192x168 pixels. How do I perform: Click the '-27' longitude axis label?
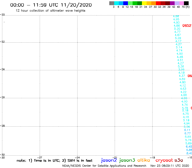click(x=40, y=157)
